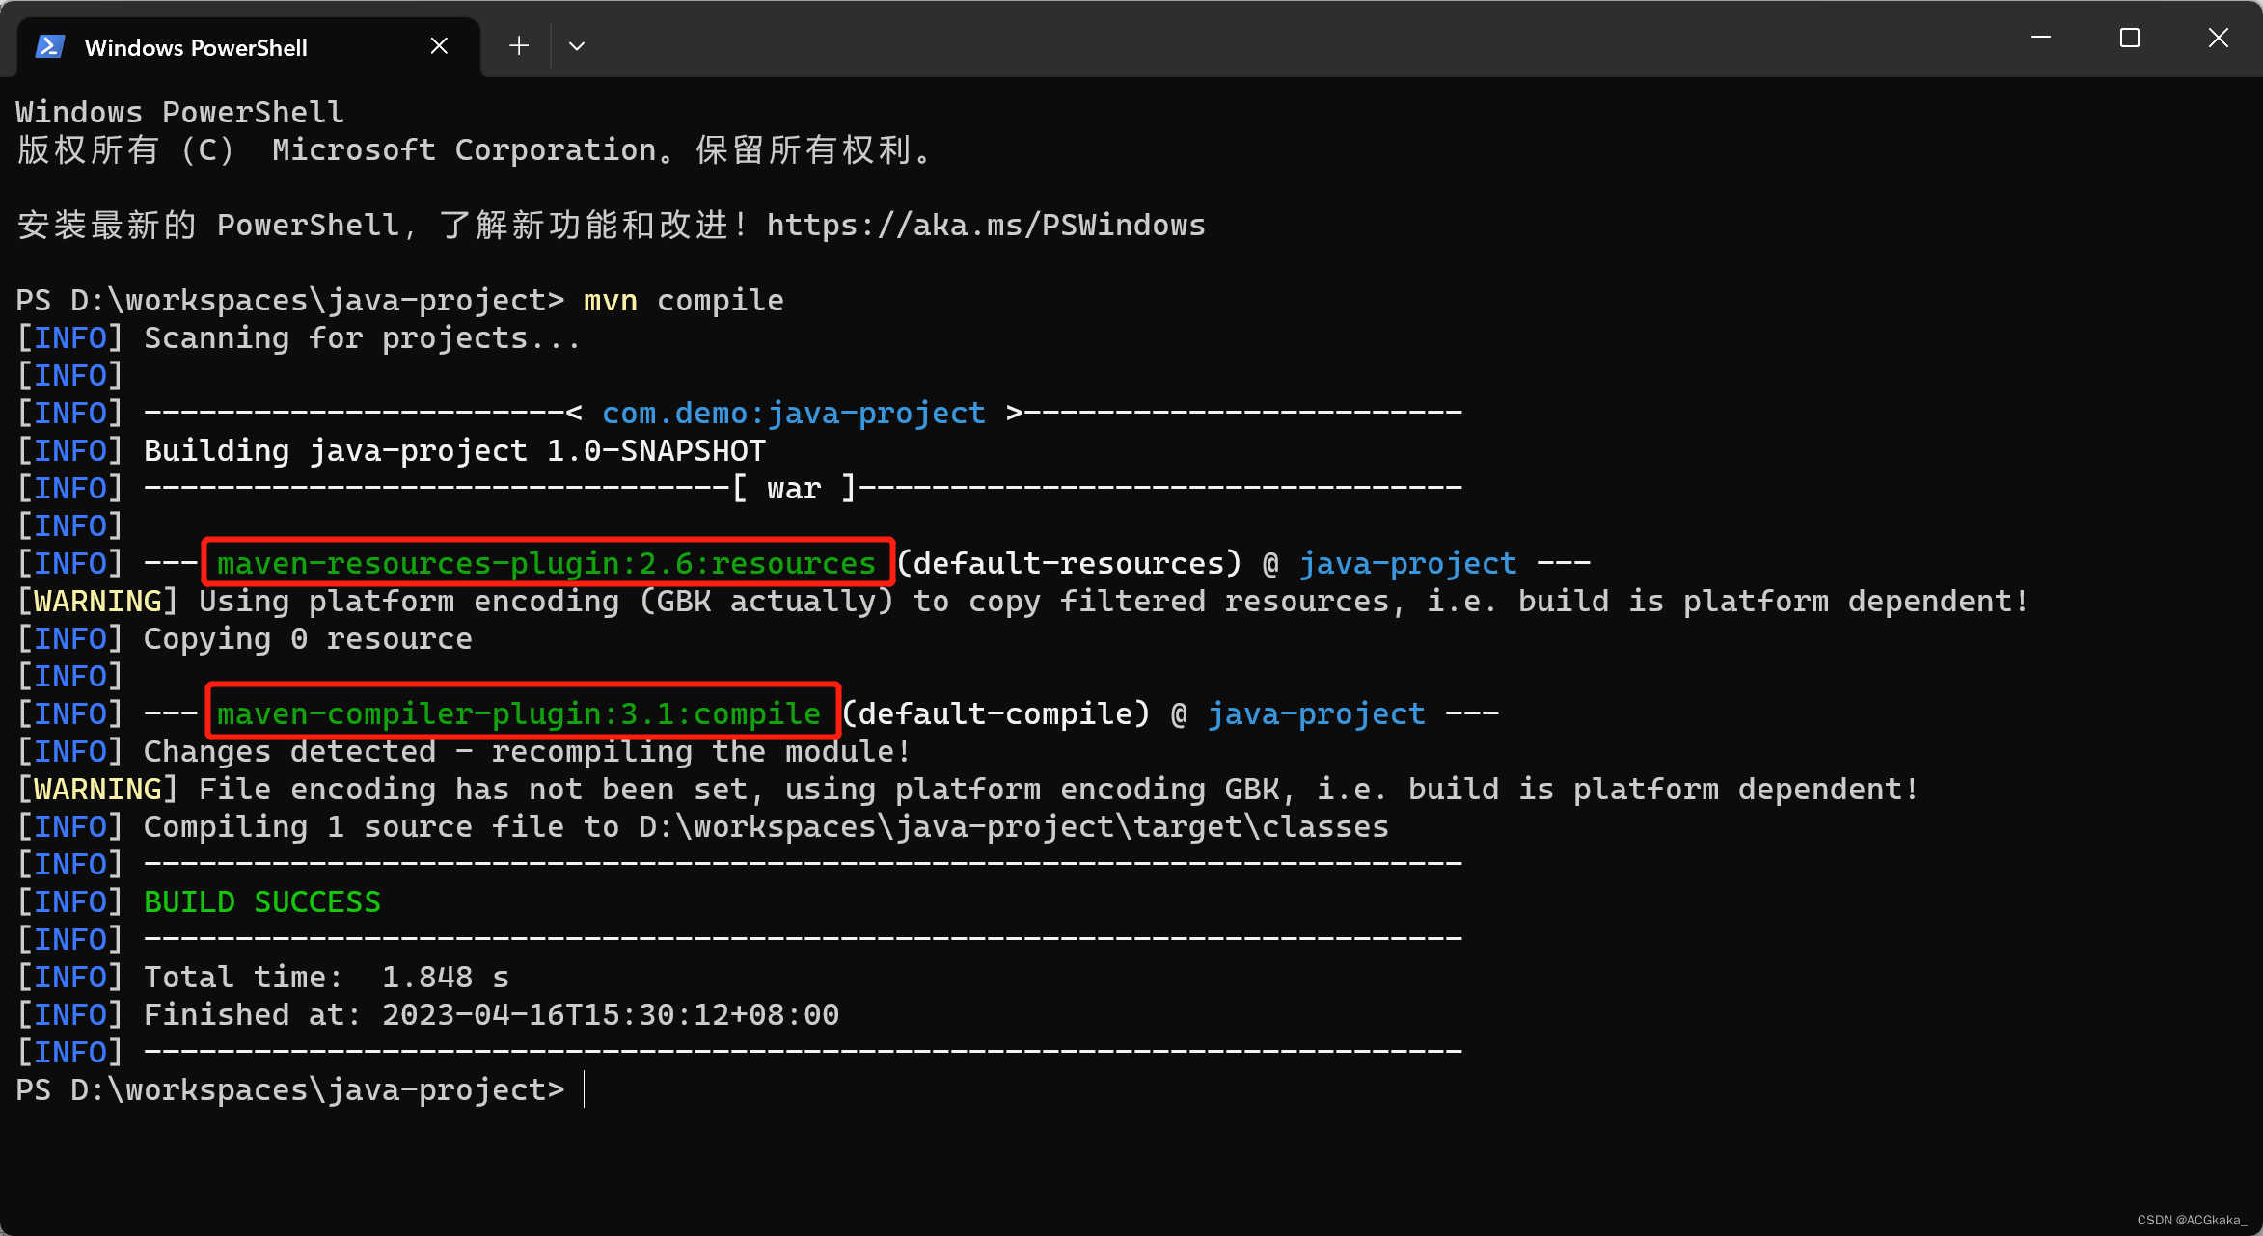Open the https://aka.ms/PSWindows link

(x=986, y=225)
